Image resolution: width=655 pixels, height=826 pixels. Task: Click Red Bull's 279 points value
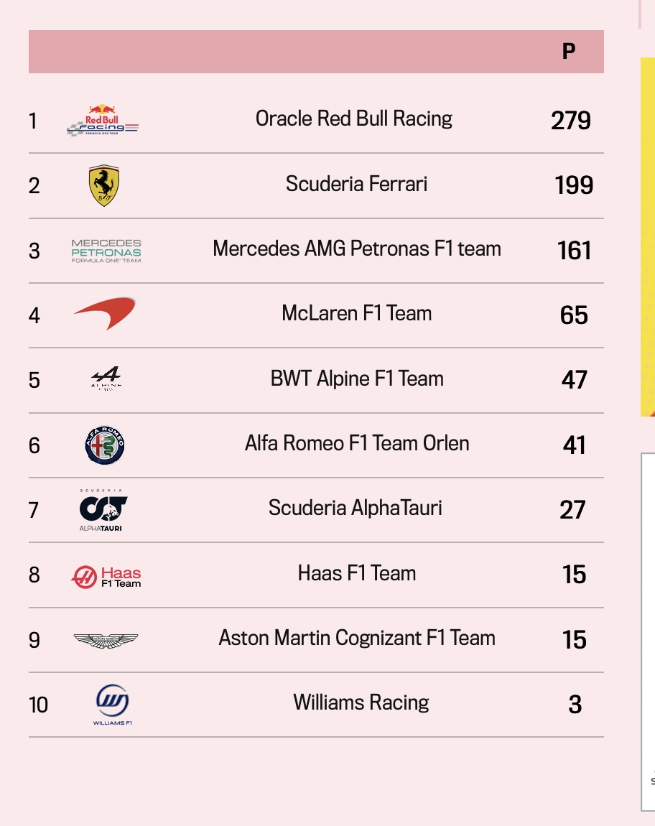[571, 121]
